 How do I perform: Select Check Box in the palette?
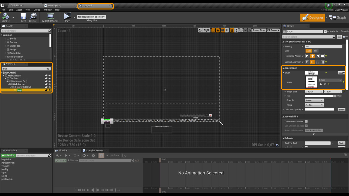click(15, 46)
